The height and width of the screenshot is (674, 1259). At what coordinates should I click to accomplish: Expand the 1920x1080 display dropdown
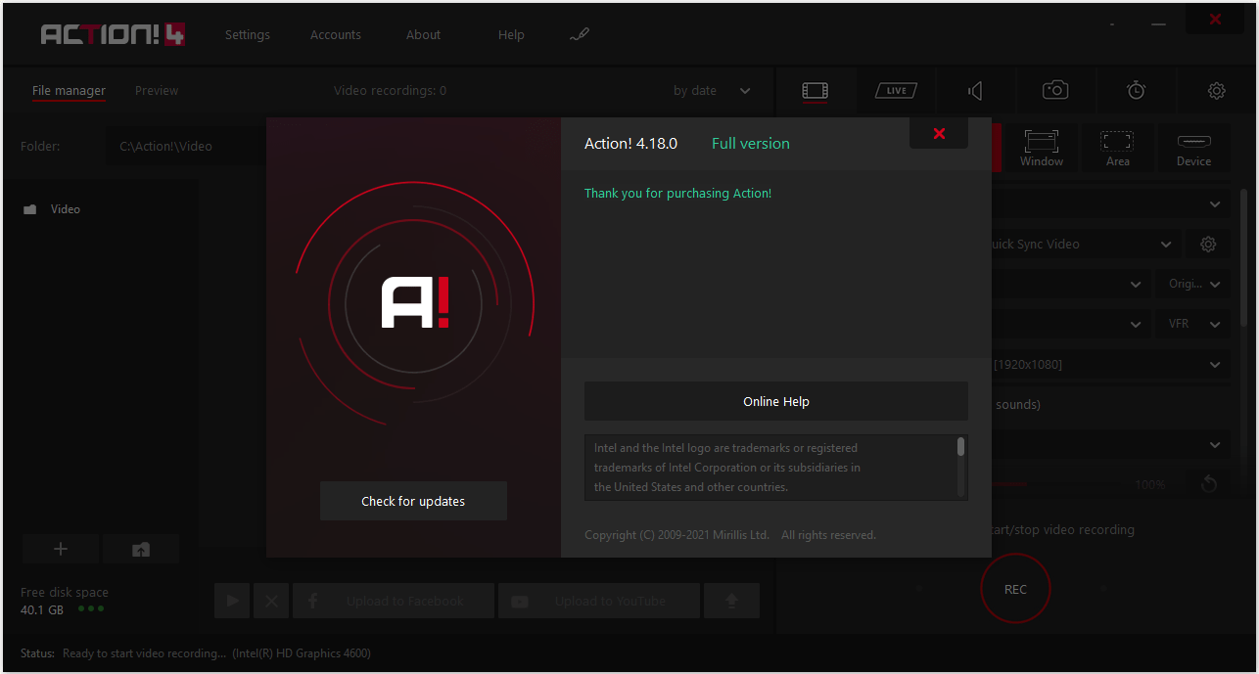pyautogui.click(x=1215, y=364)
